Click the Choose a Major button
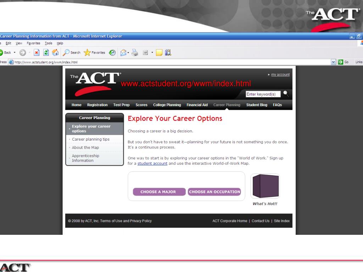Viewport: 363px width, 272px height. tap(159, 192)
